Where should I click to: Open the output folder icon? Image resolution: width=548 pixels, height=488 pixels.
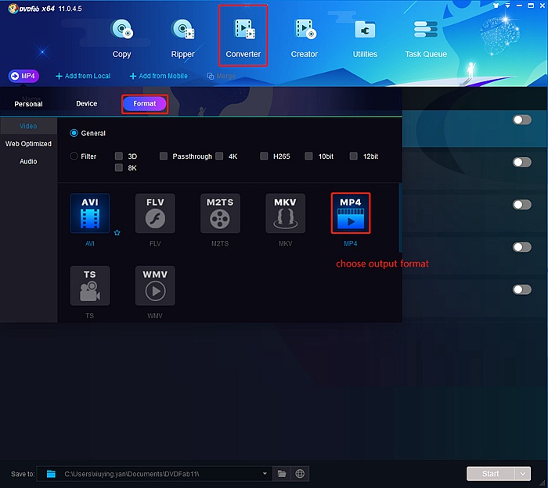click(x=282, y=474)
